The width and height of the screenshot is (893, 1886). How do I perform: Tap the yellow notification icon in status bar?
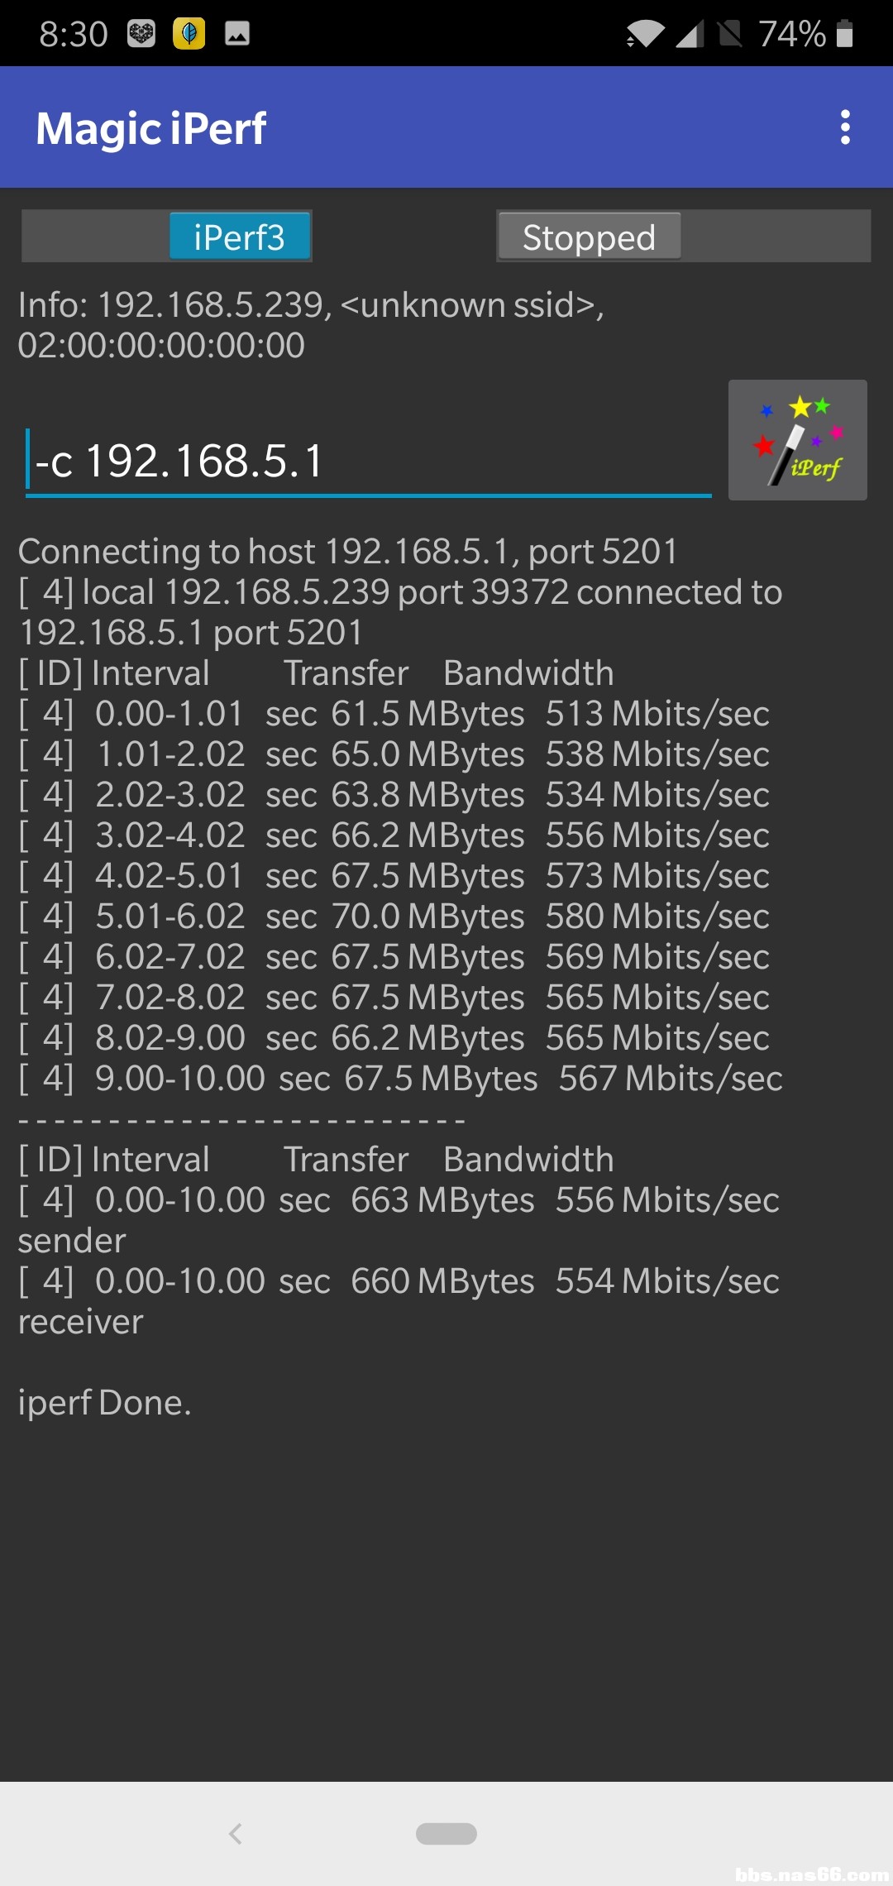pos(189,34)
